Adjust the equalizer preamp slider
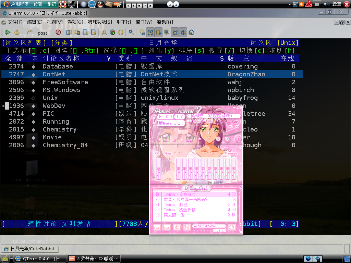 (158, 169)
